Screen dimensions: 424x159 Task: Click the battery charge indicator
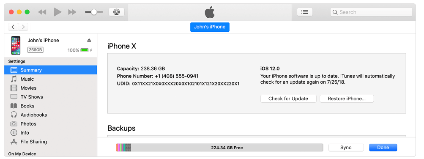point(86,50)
